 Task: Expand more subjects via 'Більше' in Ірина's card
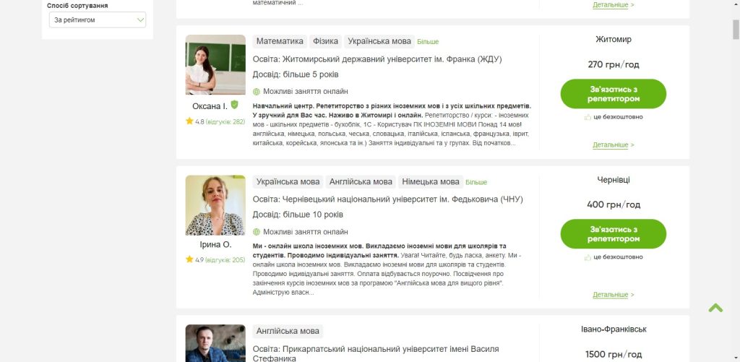point(476,182)
